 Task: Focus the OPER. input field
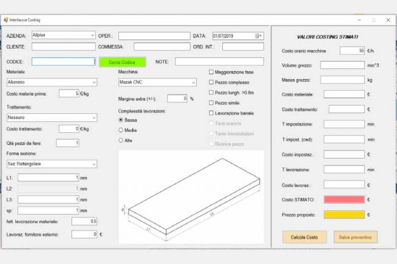[x=154, y=36]
